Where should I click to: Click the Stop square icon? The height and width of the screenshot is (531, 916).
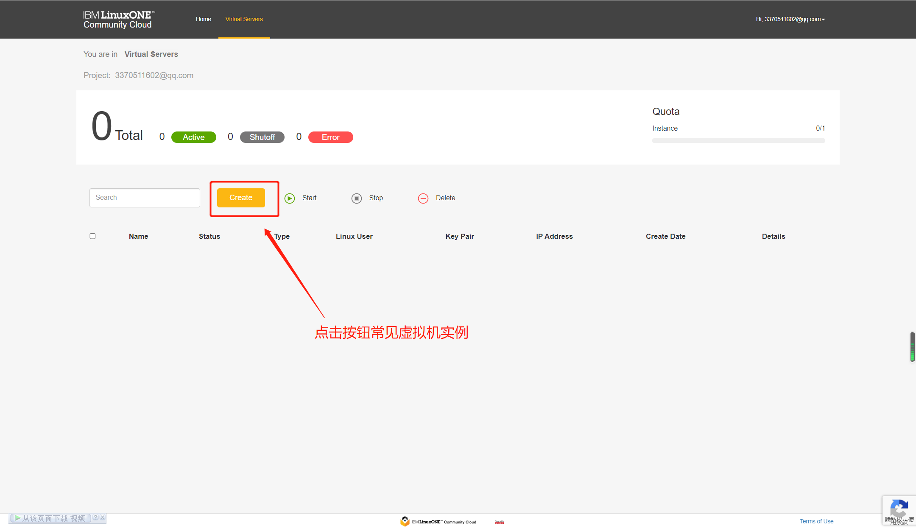pyautogui.click(x=357, y=198)
